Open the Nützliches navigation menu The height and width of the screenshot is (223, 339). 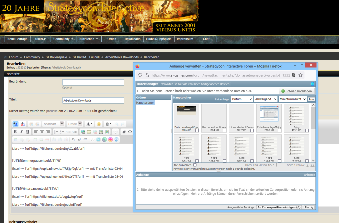[x=89, y=39]
